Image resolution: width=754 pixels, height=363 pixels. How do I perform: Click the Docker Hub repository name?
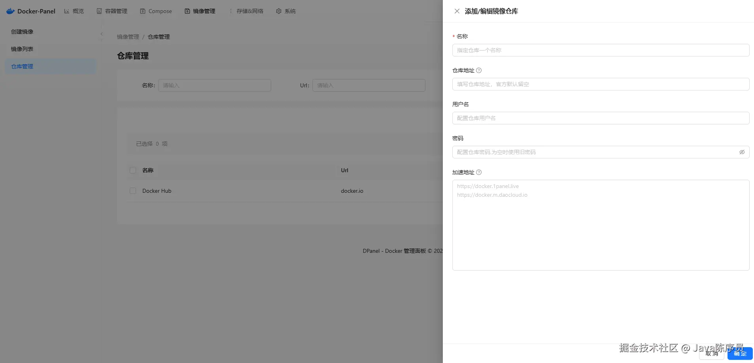(157, 191)
